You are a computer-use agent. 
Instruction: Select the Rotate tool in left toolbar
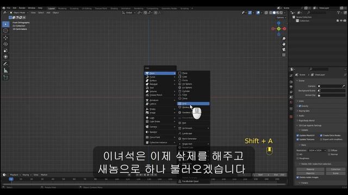point(6,44)
